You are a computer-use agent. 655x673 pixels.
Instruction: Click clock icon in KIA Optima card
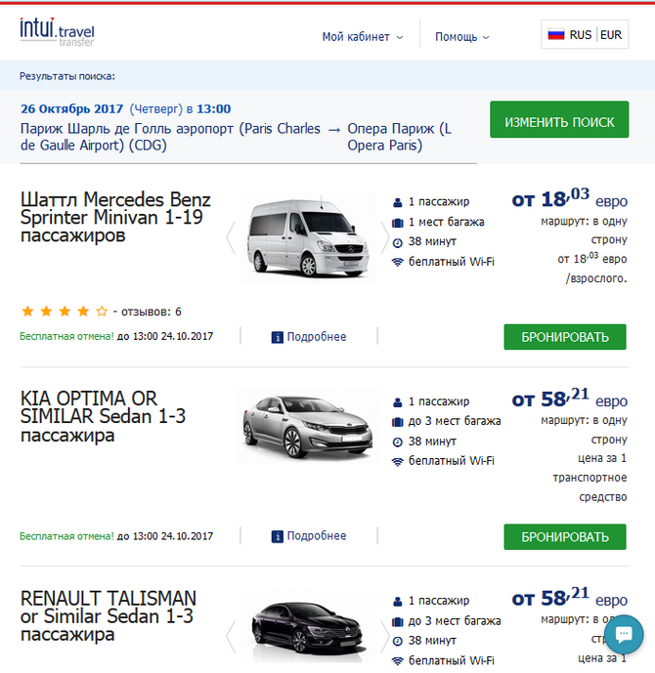398,442
